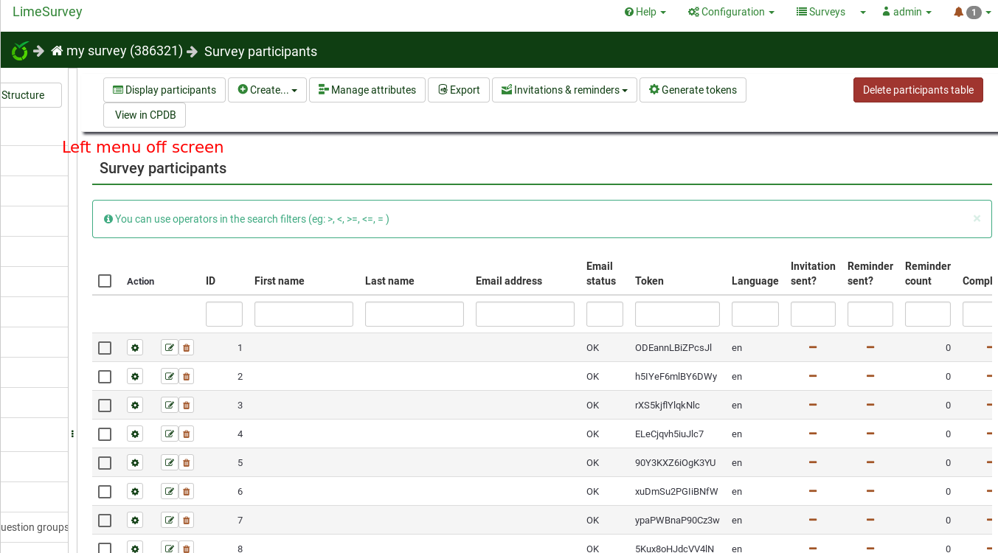This screenshot has width=998, height=553.
Task: Click the edit icon for participant 5
Action: coord(169,462)
